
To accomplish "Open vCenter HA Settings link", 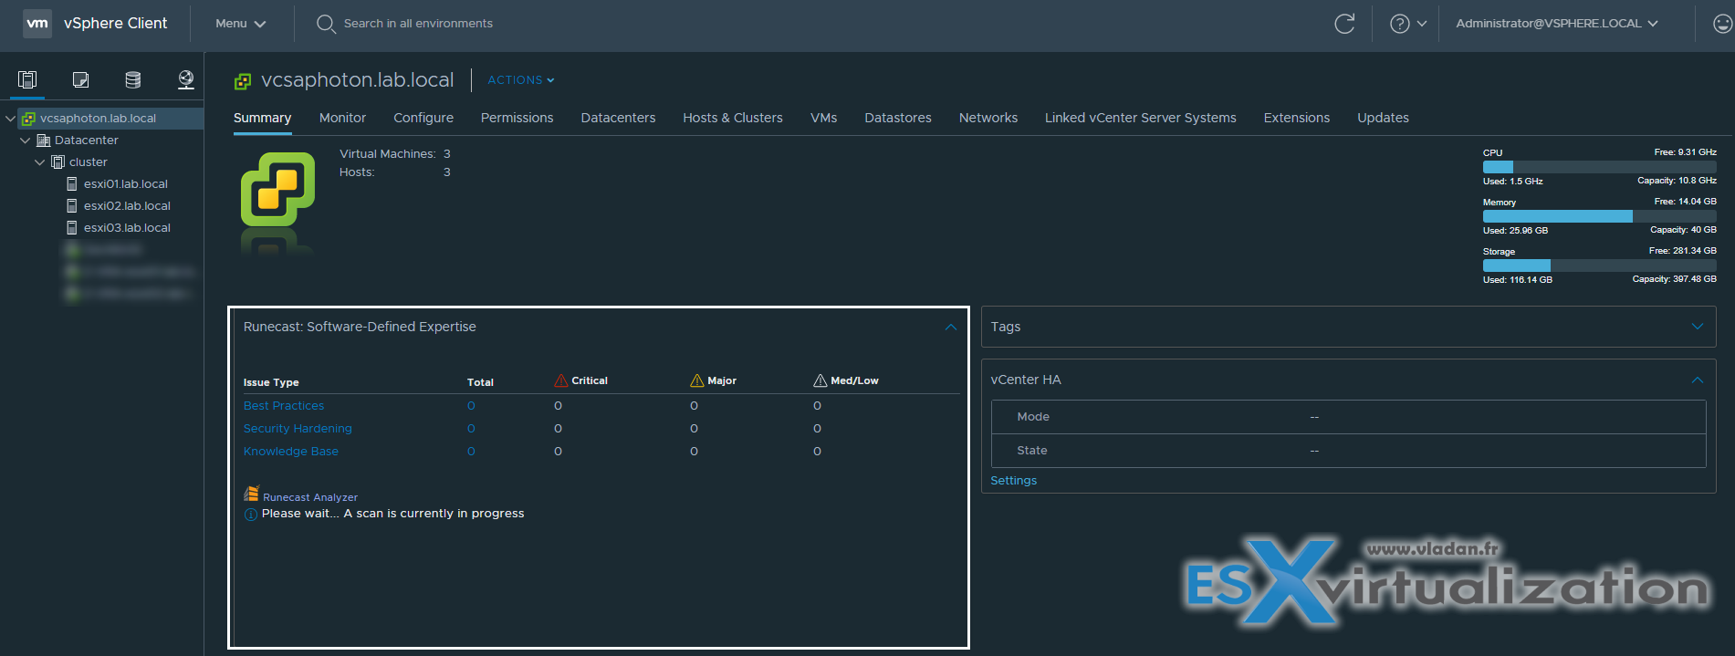I will point(1014,481).
